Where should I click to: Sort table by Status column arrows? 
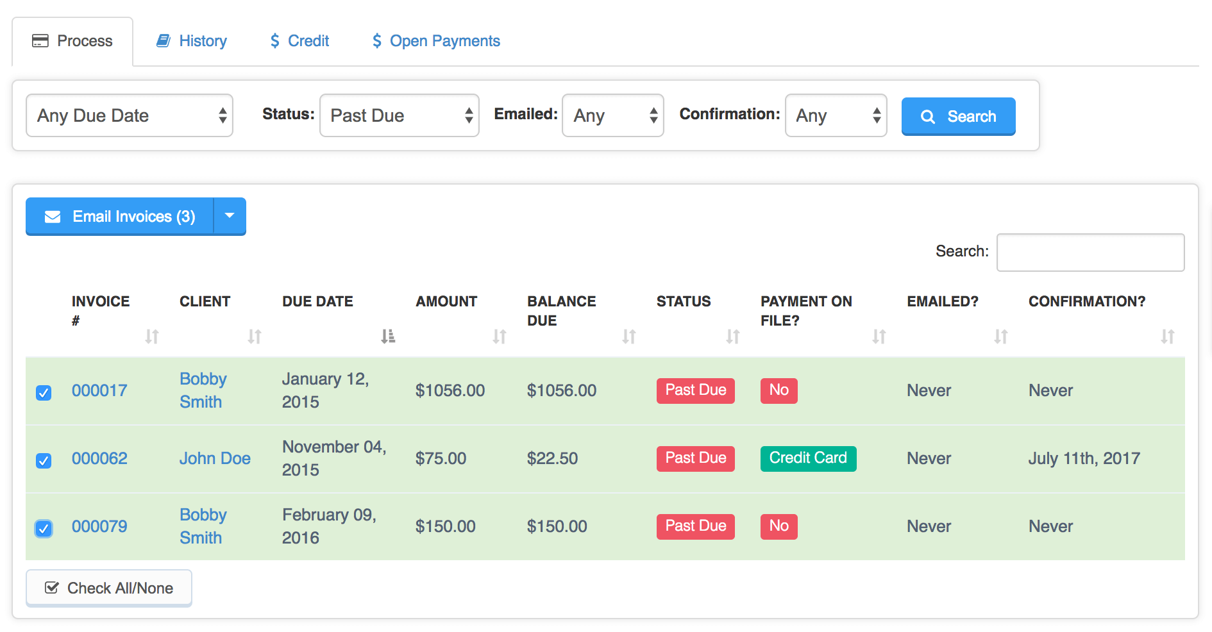733,336
